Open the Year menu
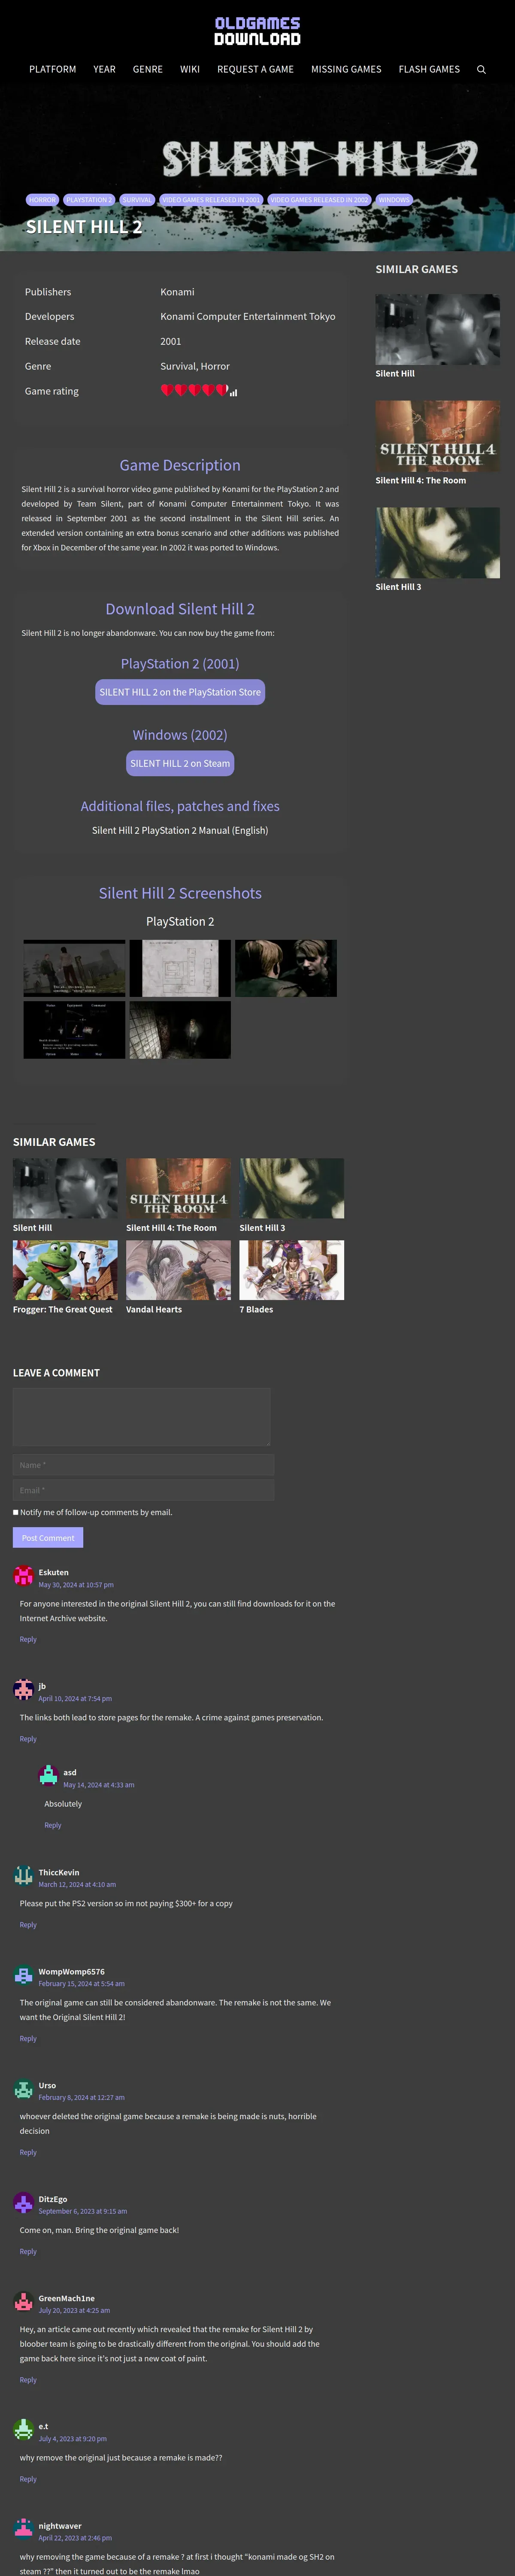 click(104, 69)
